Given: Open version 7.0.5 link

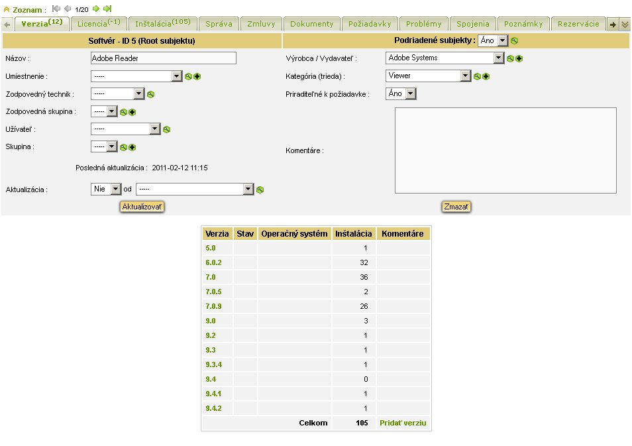Looking at the screenshot, I should pos(213,292).
